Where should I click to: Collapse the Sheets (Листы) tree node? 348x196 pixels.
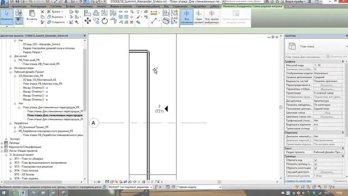2,151
